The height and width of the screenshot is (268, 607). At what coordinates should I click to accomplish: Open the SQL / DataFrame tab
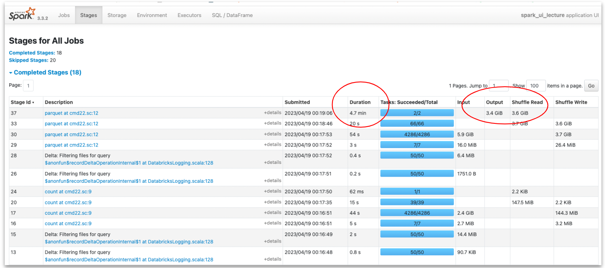tap(232, 15)
